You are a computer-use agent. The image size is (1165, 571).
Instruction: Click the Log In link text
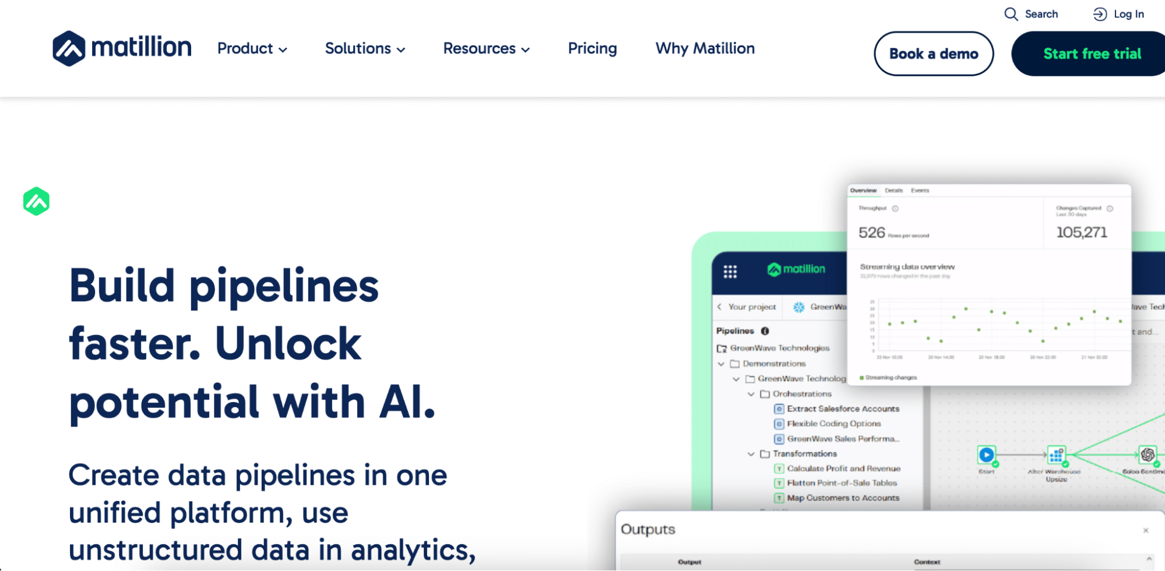(1128, 14)
